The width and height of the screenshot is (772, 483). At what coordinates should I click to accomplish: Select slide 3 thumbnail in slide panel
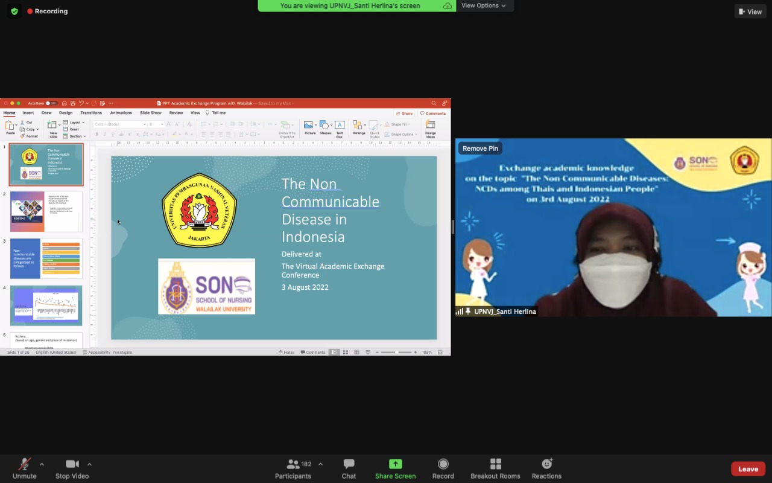pos(46,258)
